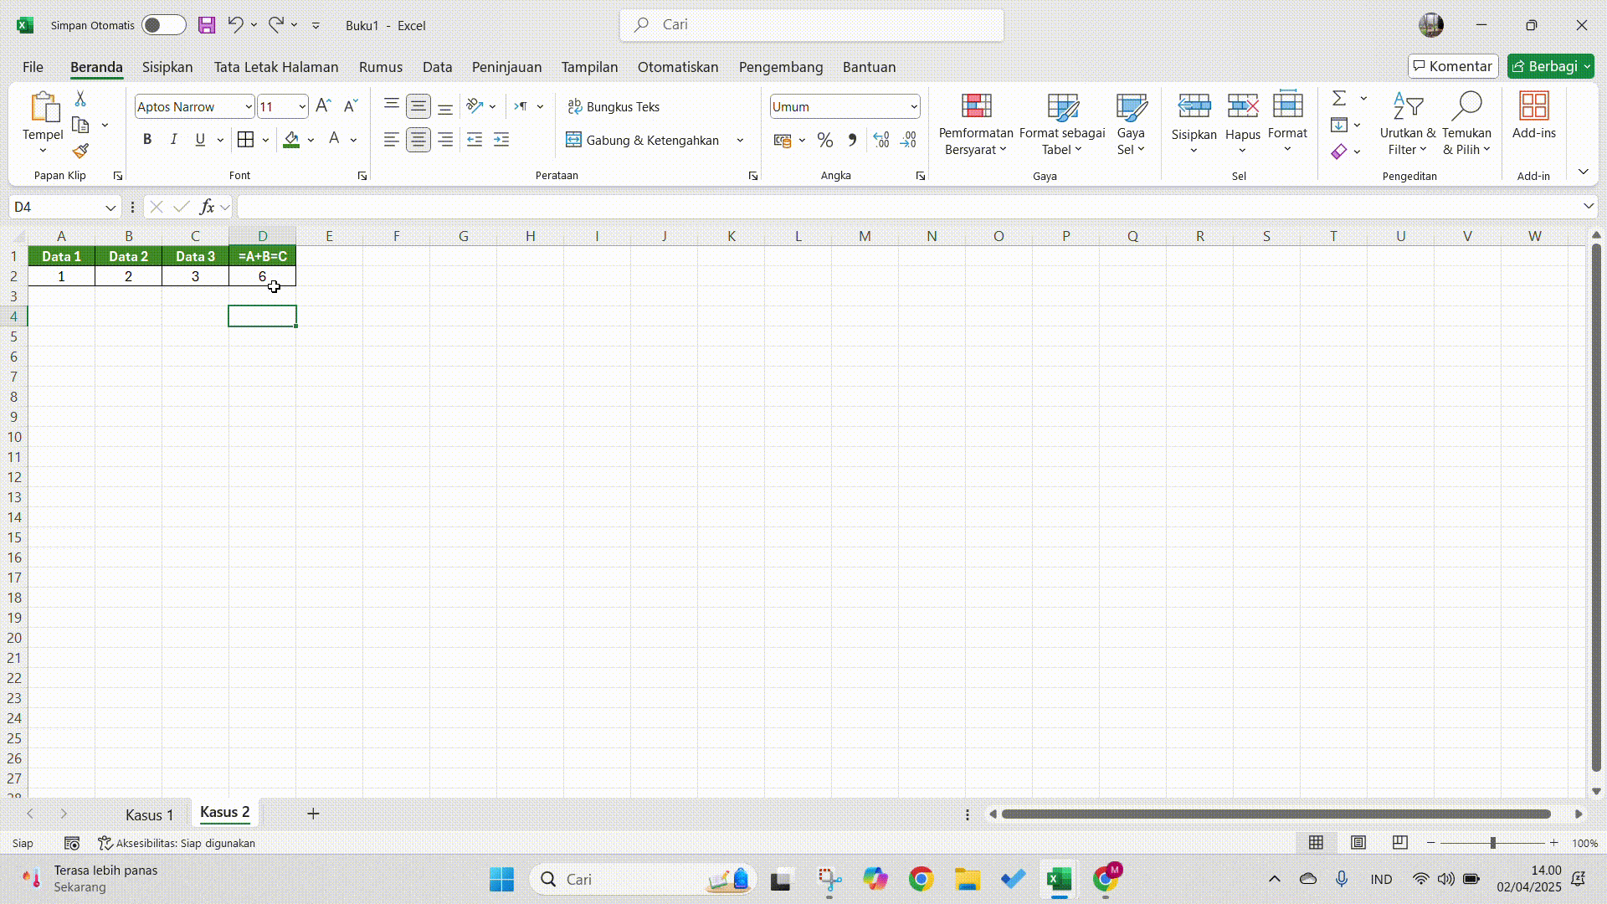Image resolution: width=1607 pixels, height=904 pixels.
Task: Switch to the Rumus tab
Action: coord(381,67)
